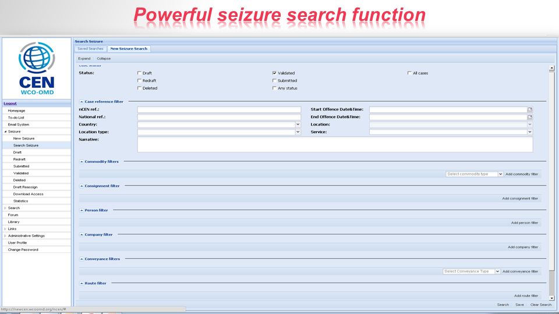Click Add commodity filter button

pyautogui.click(x=522, y=174)
